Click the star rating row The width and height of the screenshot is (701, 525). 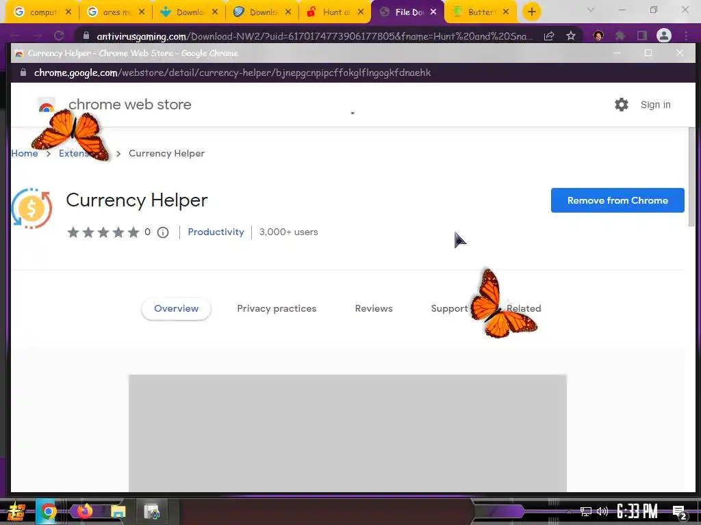pyautogui.click(x=103, y=232)
